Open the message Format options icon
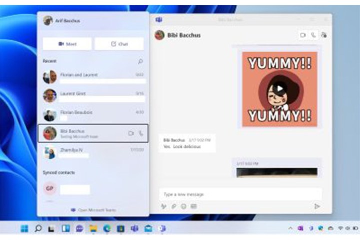360x240 pixels. pyautogui.click(x=163, y=206)
